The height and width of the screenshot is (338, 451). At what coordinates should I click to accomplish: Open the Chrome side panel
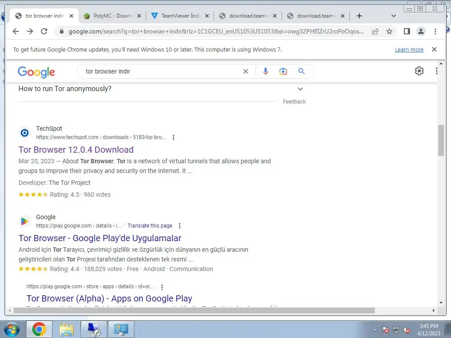pyautogui.click(x=407, y=31)
